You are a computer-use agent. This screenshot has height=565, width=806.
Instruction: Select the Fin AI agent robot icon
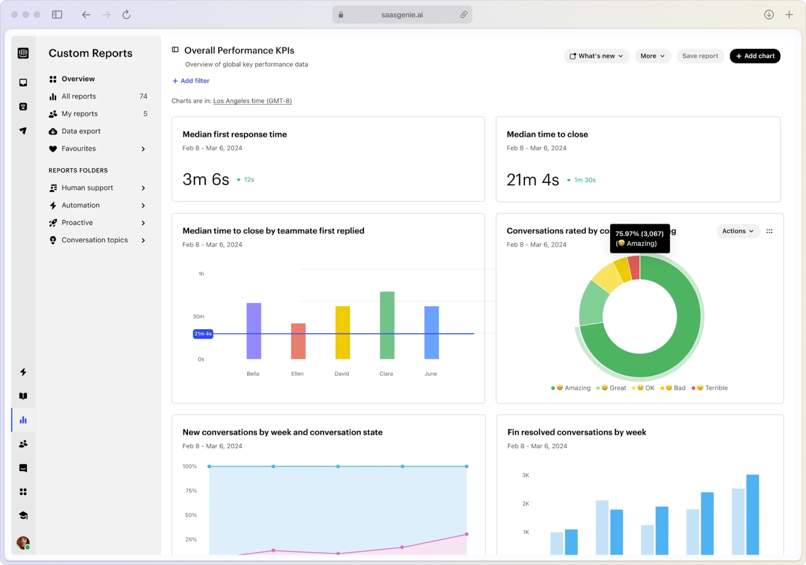[23, 106]
